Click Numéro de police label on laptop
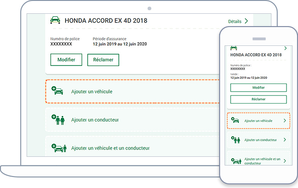Image resolution: width=298 pixels, height=188 pixels. click(65, 39)
